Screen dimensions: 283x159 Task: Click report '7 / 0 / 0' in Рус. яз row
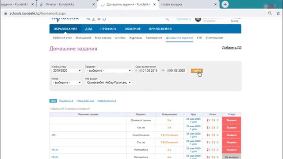(x=212, y=142)
